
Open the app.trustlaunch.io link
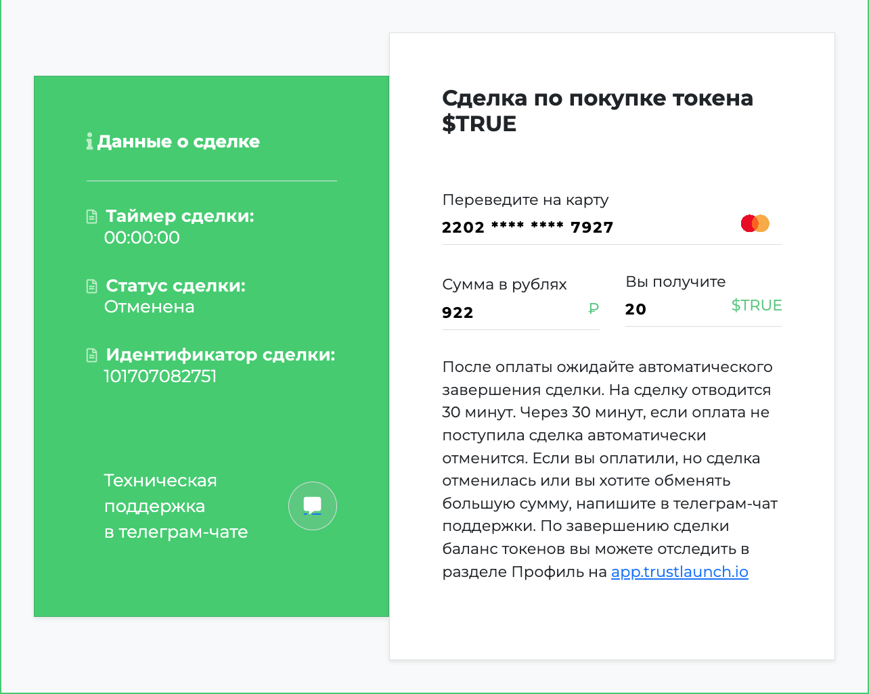(x=679, y=572)
